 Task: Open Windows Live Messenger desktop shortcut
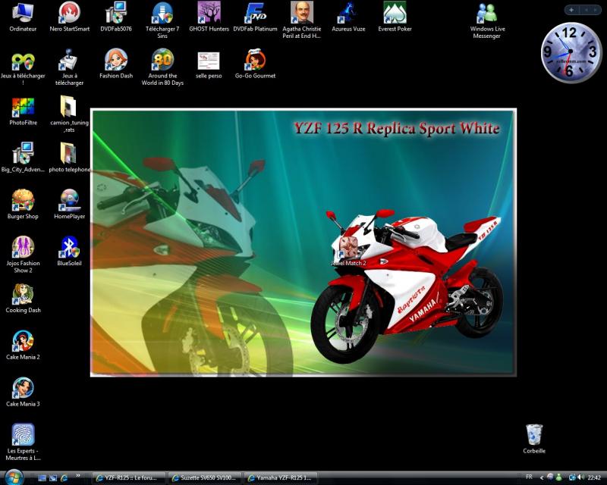pos(487,20)
